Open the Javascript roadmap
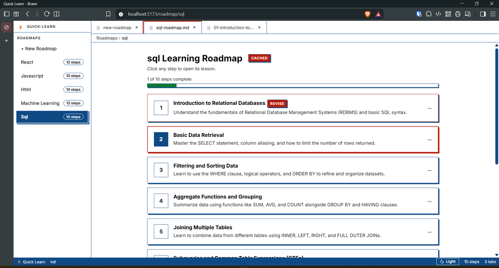Image resolution: width=499 pixels, height=268 pixels. coord(52,76)
